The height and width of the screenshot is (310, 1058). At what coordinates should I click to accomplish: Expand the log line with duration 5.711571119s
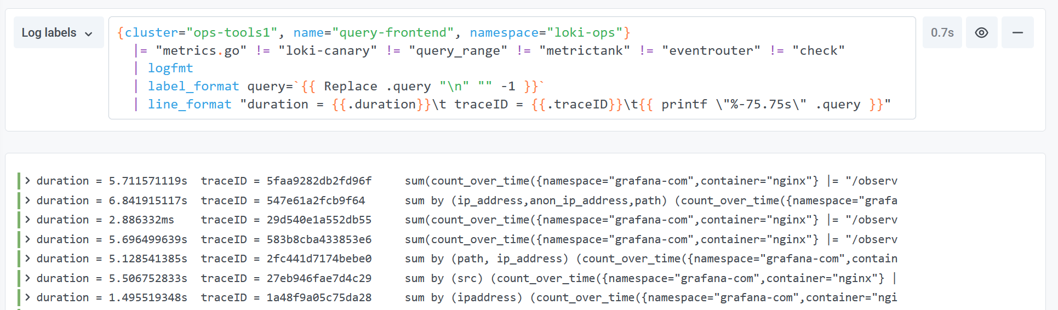(x=27, y=181)
